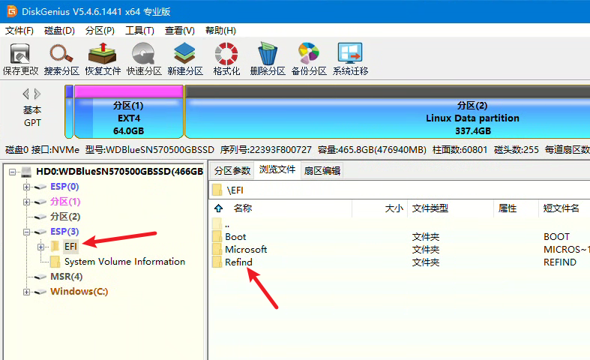Click the System Volume Information folder icon
This screenshot has height=360, width=590.
pyautogui.click(x=55, y=261)
